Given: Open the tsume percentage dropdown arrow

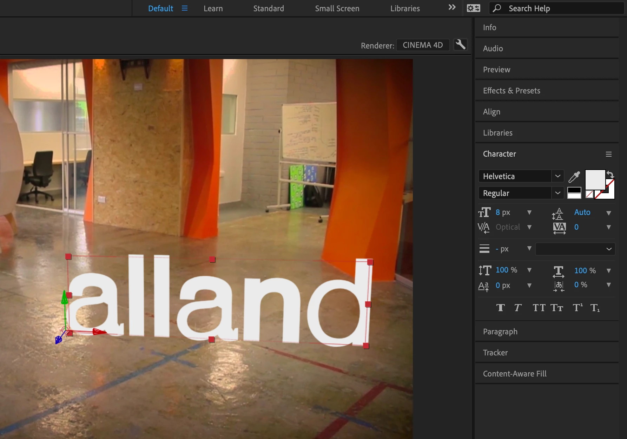Looking at the screenshot, I should pos(609,285).
